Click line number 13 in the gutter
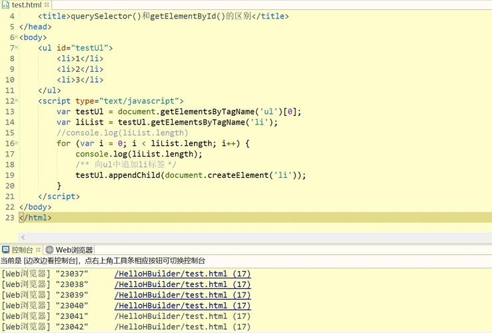This screenshot has width=492, height=333. (10, 112)
